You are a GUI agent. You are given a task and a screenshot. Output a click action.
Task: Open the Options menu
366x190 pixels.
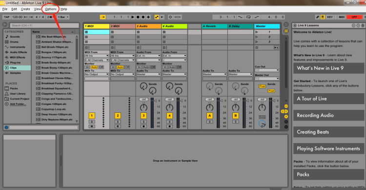click(x=51, y=9)
